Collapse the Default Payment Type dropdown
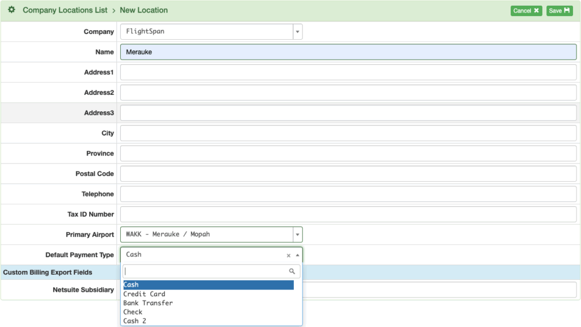The height and width of the screenshot is (327, 581). point(297,255)
